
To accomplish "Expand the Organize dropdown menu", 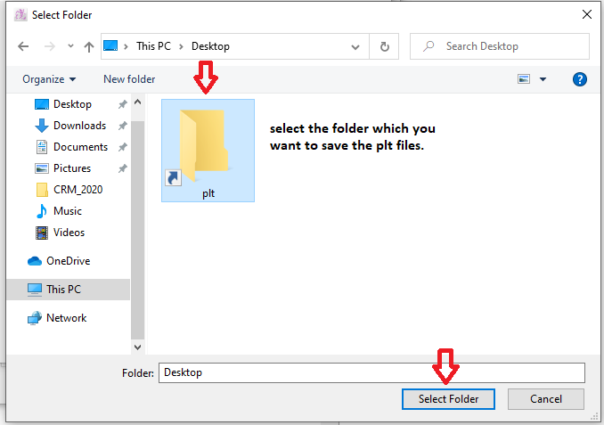I will tap(49, 79).
